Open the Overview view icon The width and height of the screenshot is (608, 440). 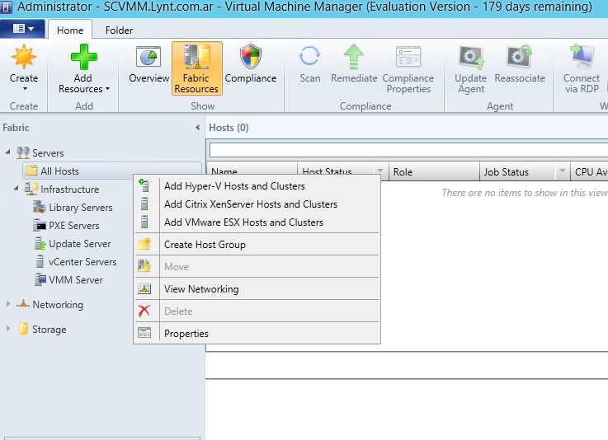[148, 58]
